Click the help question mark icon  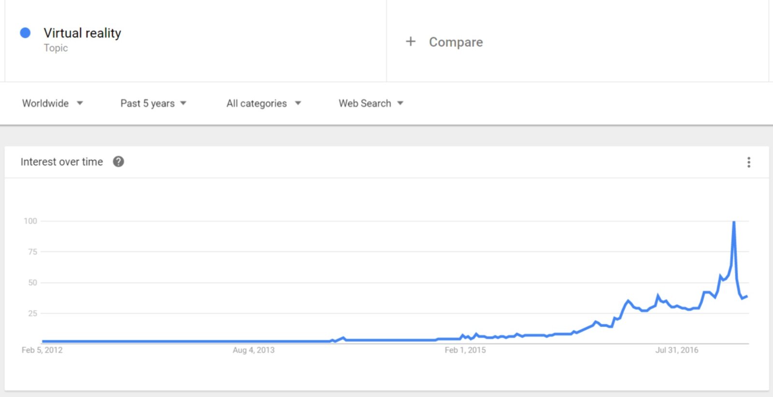118,162
